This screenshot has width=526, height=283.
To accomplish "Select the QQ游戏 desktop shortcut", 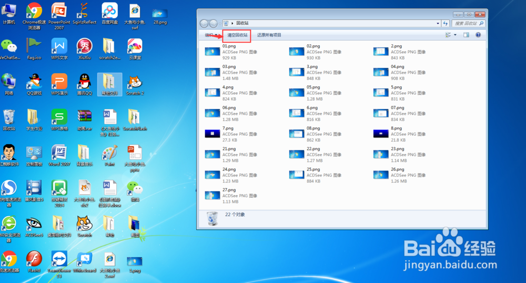I will pyautogui.click(x=34, y=85).
